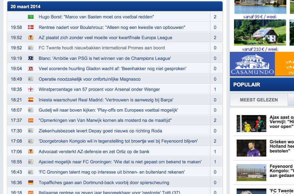Open the Ajax Vermijl article thumbnail

[x=251, y=123]
